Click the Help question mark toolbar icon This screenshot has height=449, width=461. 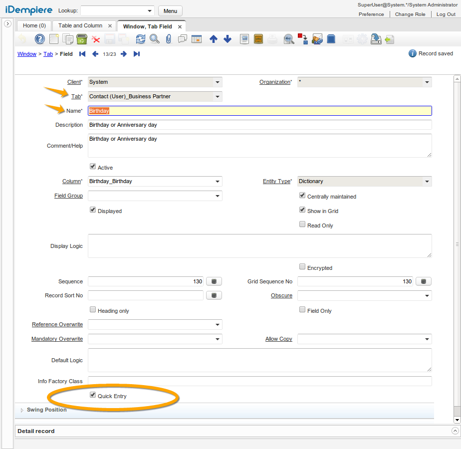pyautogui.click(x=39, y=39)
